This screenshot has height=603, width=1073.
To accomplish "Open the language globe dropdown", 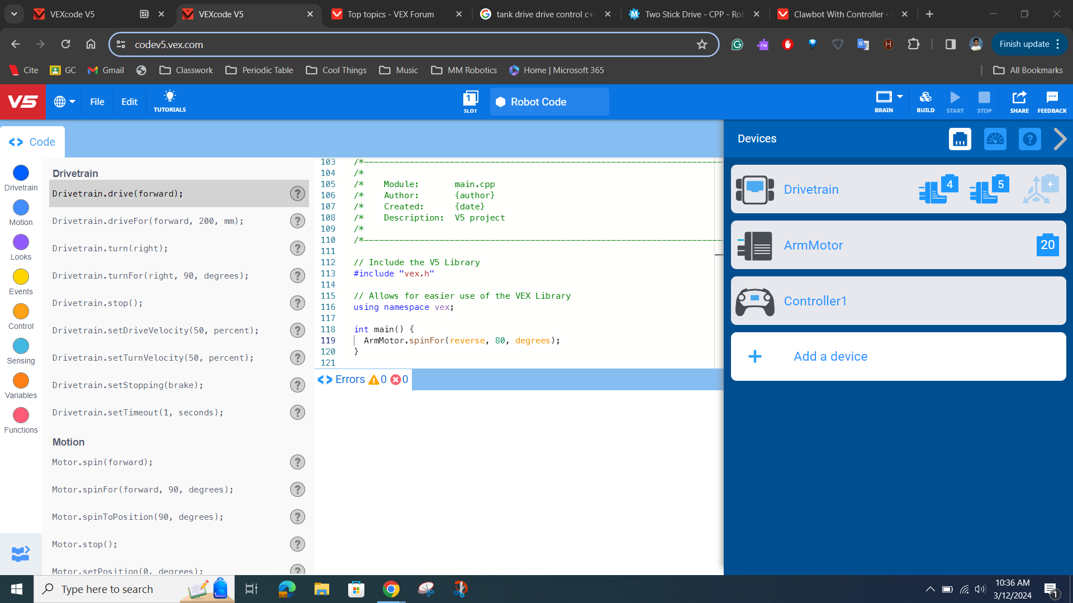I will pyautogui.click(x=64, y=102).
